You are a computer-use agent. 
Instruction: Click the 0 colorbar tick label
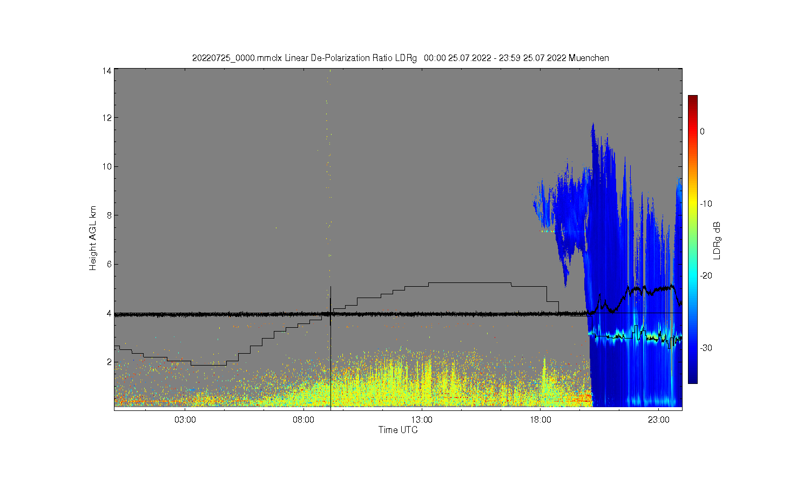[x=702, y=131]
